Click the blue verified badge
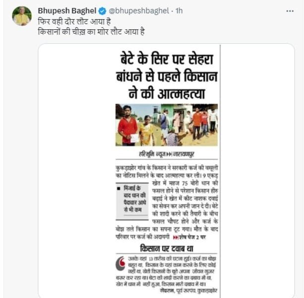Screen dimensions: 304x298 tap(102, 11)
